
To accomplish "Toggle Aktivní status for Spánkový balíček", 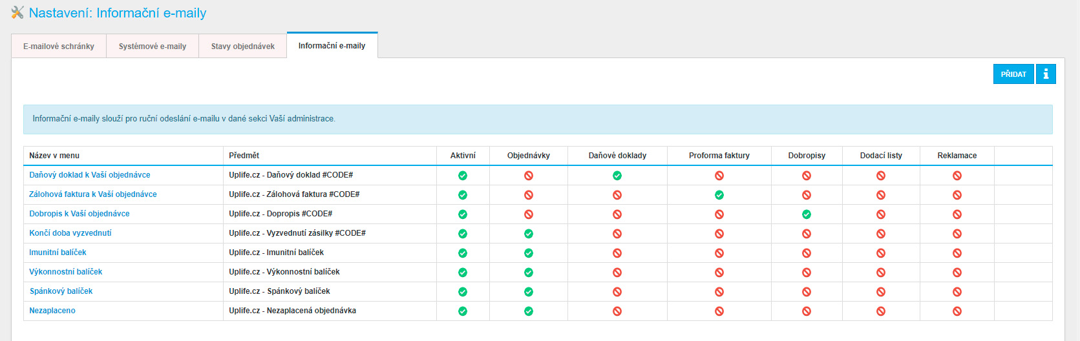I will (463, 292).
